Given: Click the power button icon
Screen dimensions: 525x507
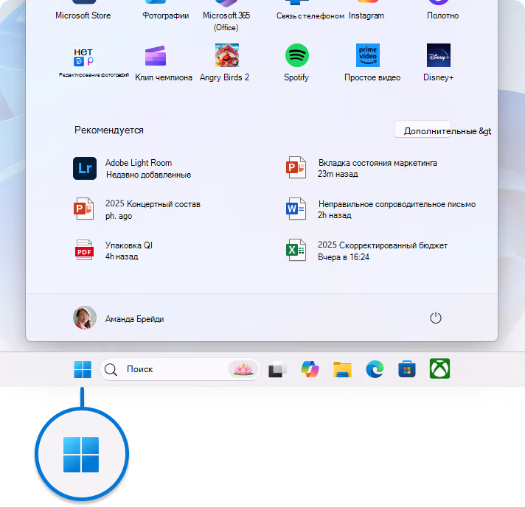Looking at the screenshot, I should [436, 318].
